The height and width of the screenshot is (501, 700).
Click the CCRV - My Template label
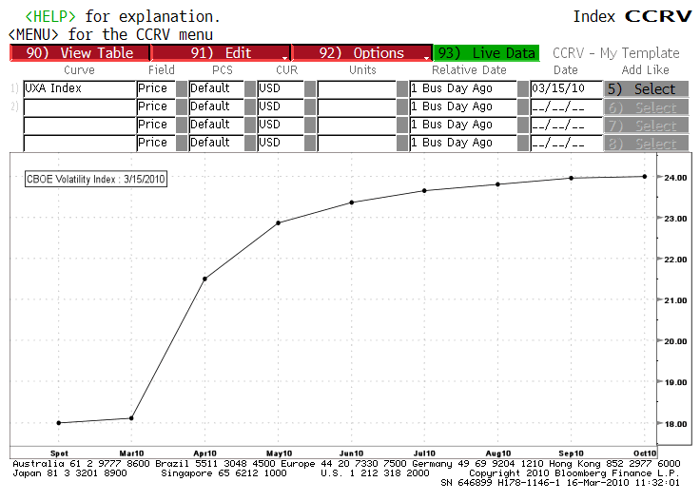616,53
